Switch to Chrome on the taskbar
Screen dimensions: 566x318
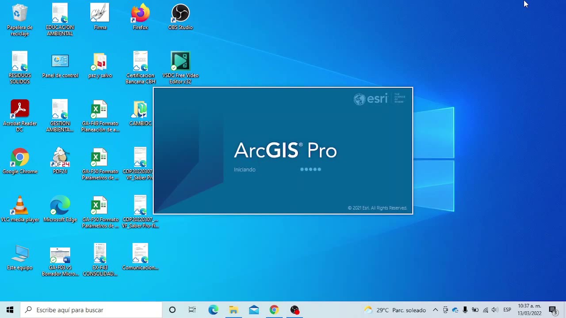coord(274,310)
